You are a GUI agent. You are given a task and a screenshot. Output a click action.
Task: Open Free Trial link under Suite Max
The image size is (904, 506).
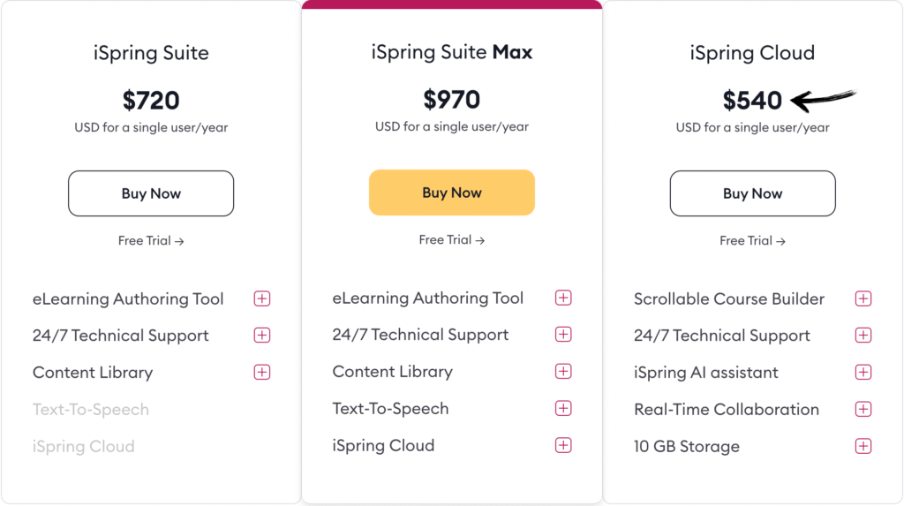tap(452, 239)
